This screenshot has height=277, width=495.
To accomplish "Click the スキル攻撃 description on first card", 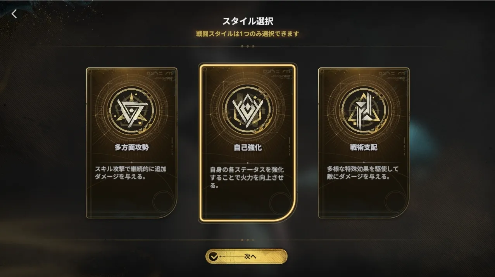I will [131, 173].
